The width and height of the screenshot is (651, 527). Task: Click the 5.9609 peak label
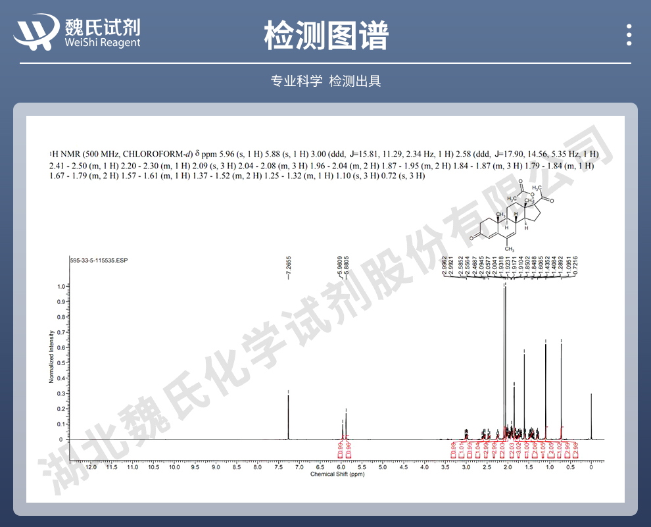(340, 268)
